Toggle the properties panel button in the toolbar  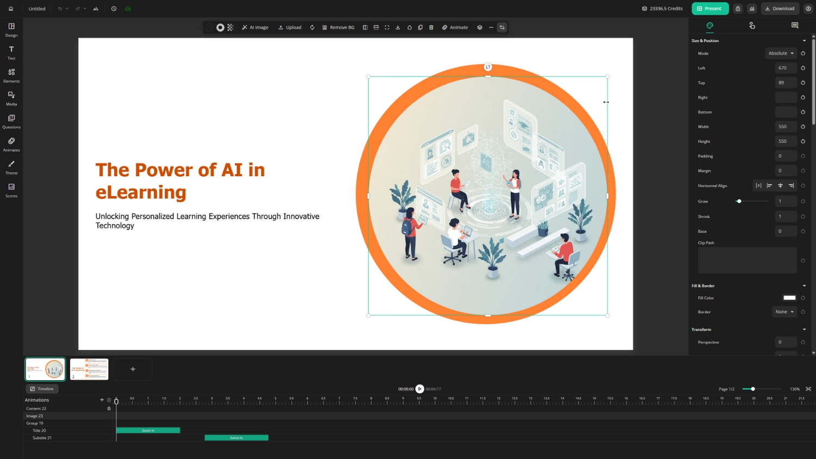[x=502, y=27]
